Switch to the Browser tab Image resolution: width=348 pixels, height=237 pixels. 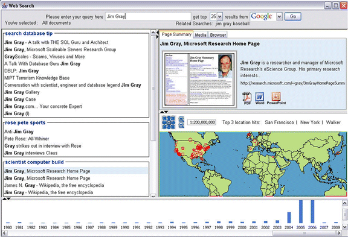[x=218, y=35]
